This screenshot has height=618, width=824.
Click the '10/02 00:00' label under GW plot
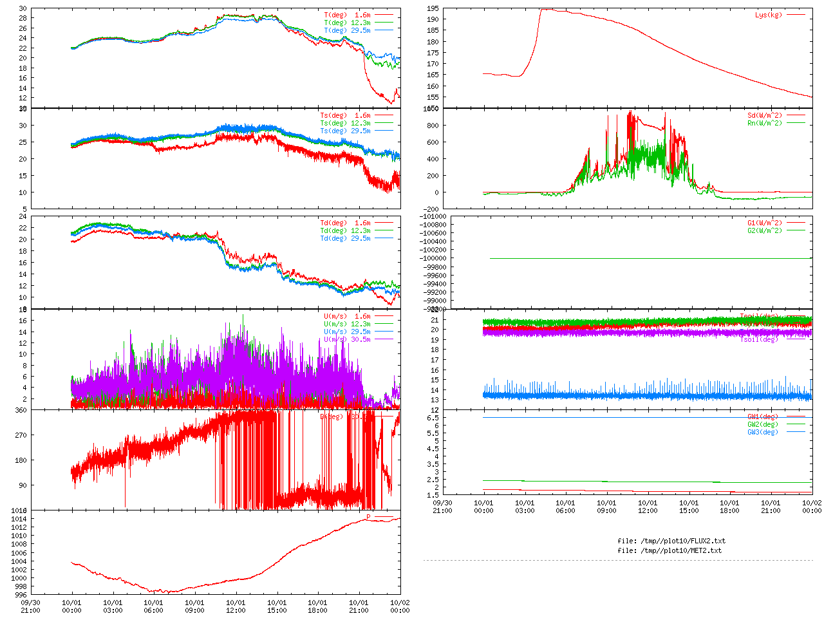click(812, 507)
